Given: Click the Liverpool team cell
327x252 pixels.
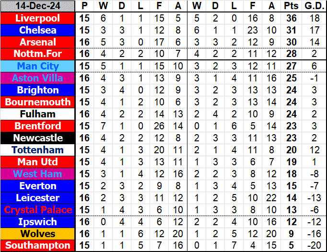Looking at the screenshot, I should (38, 18).
